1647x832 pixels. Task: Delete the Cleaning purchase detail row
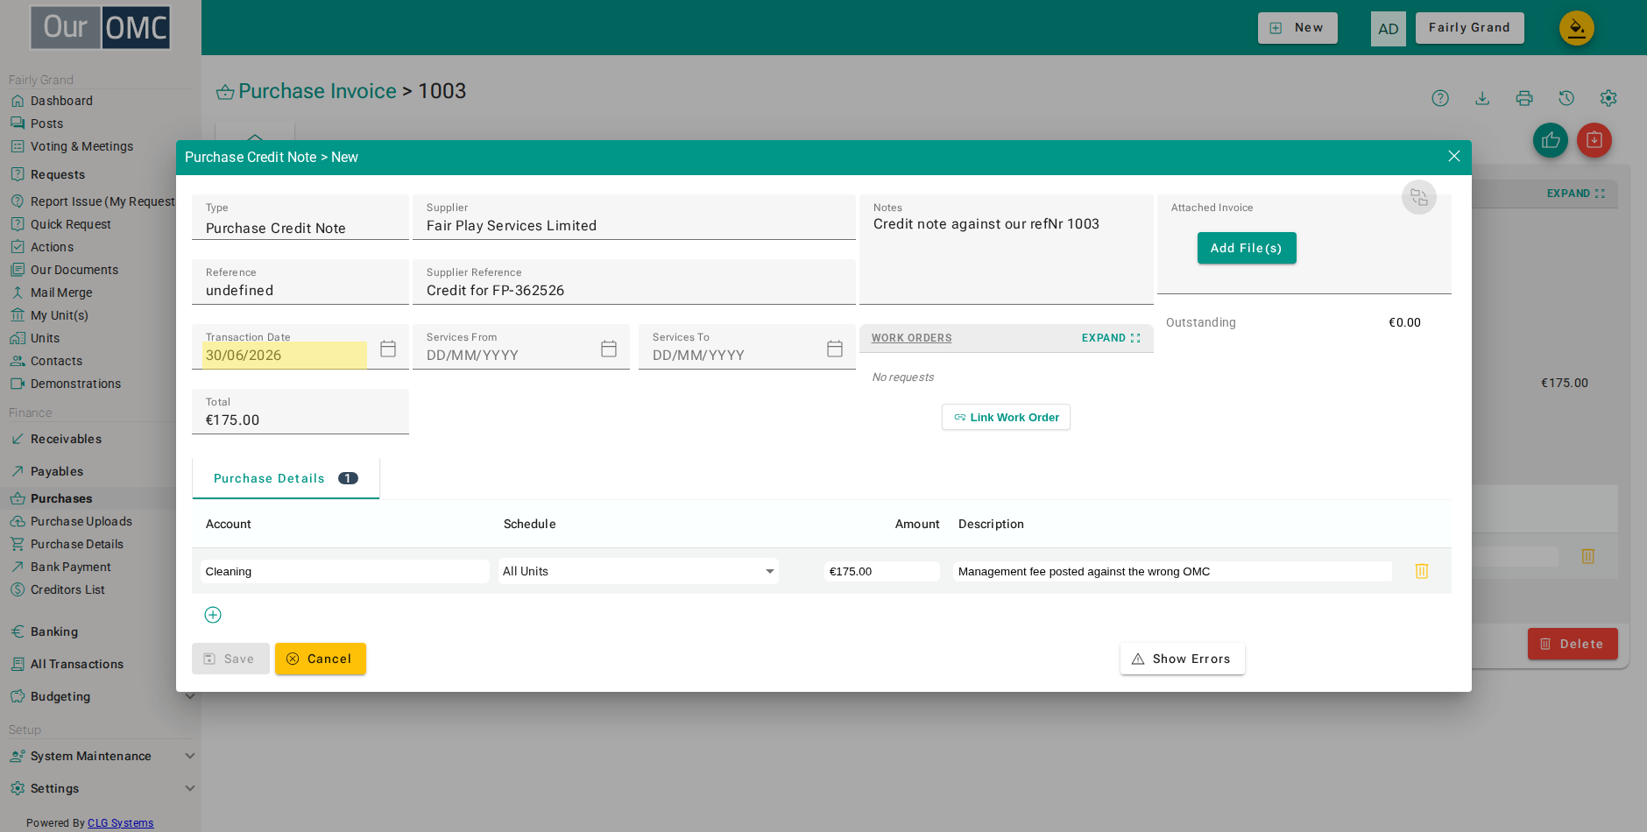tap(1422, 571)
